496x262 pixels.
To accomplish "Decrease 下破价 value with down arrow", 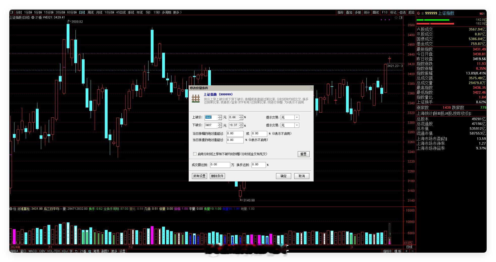I will 220,126.
